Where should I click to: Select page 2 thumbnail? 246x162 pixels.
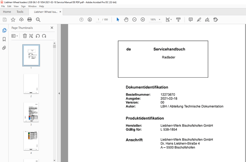31,84
